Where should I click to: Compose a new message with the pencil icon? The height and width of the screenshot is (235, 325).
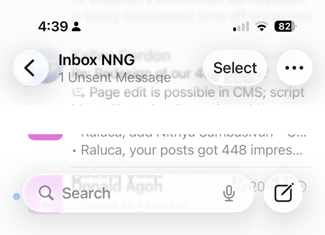pyautogui.click(x=283, y=193)
